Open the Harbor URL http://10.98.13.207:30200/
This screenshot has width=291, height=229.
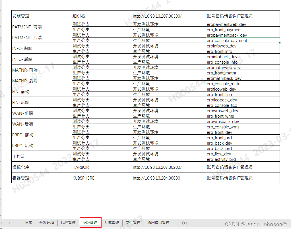point(157,167)
